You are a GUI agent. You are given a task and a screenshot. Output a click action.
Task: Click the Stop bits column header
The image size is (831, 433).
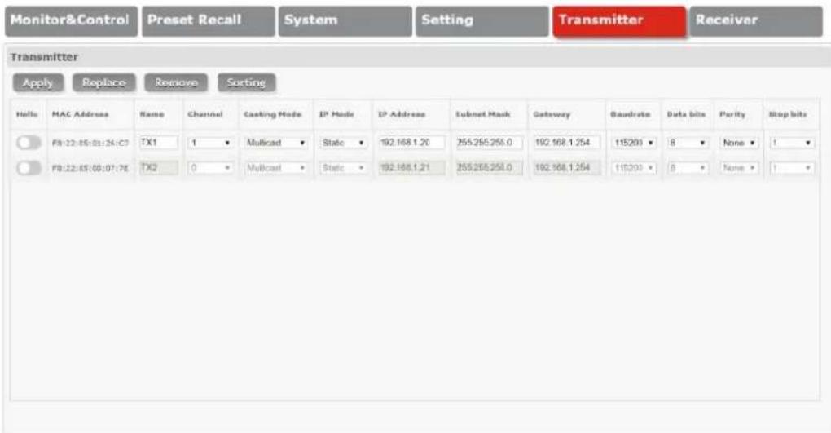tap(788, 114)
